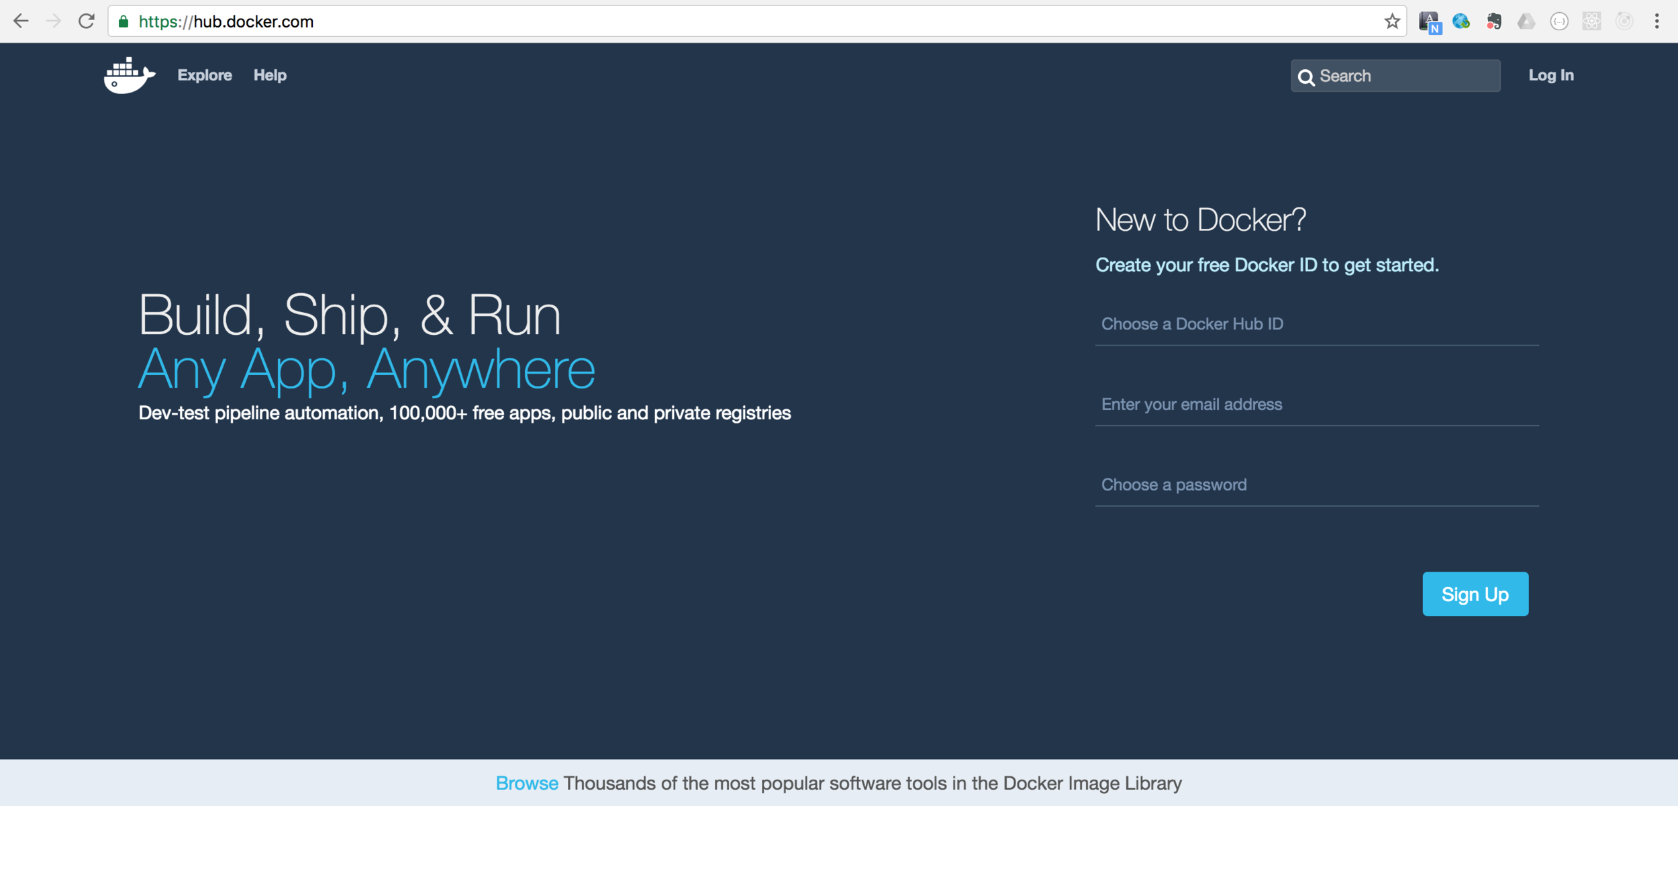Click the curly braces extension icon

[1559, 21]
